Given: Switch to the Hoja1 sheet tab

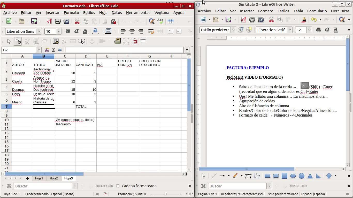Looking at the screenshot, I should click(39, 178).
